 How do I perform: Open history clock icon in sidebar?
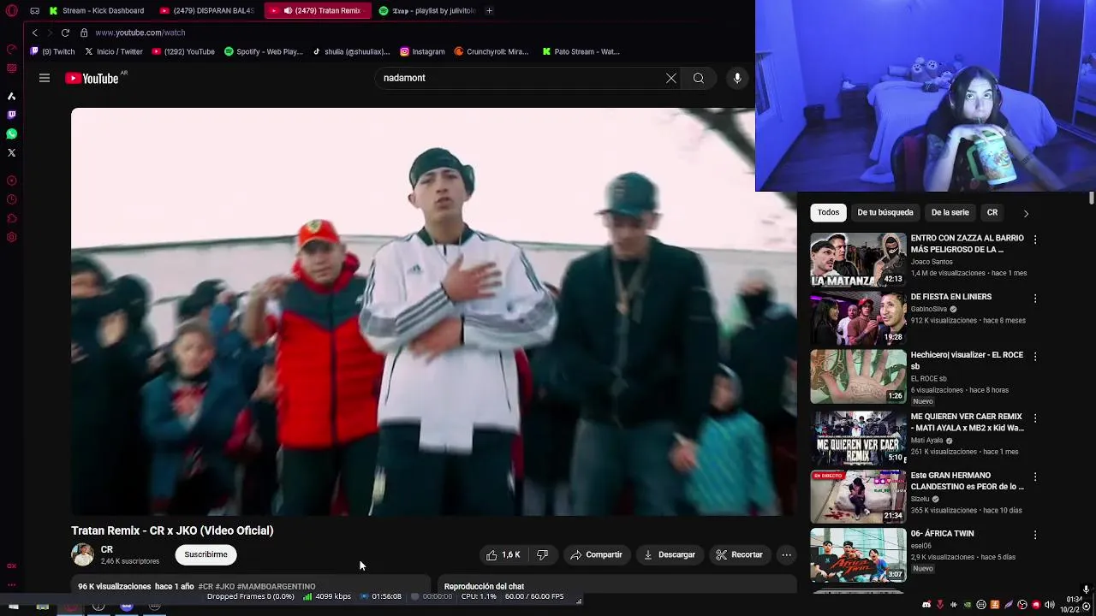tap(11, 199)
